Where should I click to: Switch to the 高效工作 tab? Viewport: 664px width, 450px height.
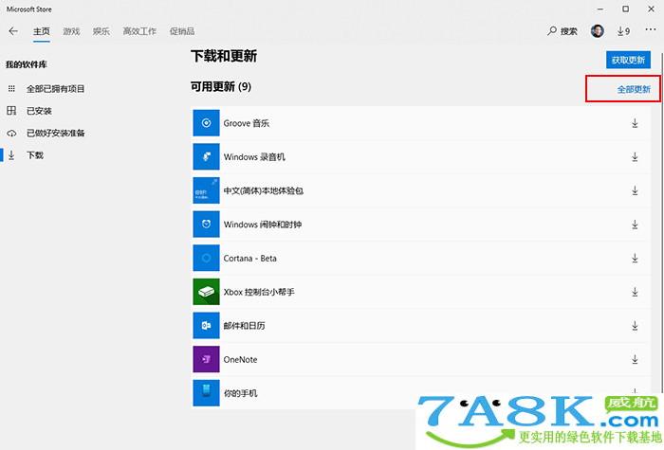point(139,31)
